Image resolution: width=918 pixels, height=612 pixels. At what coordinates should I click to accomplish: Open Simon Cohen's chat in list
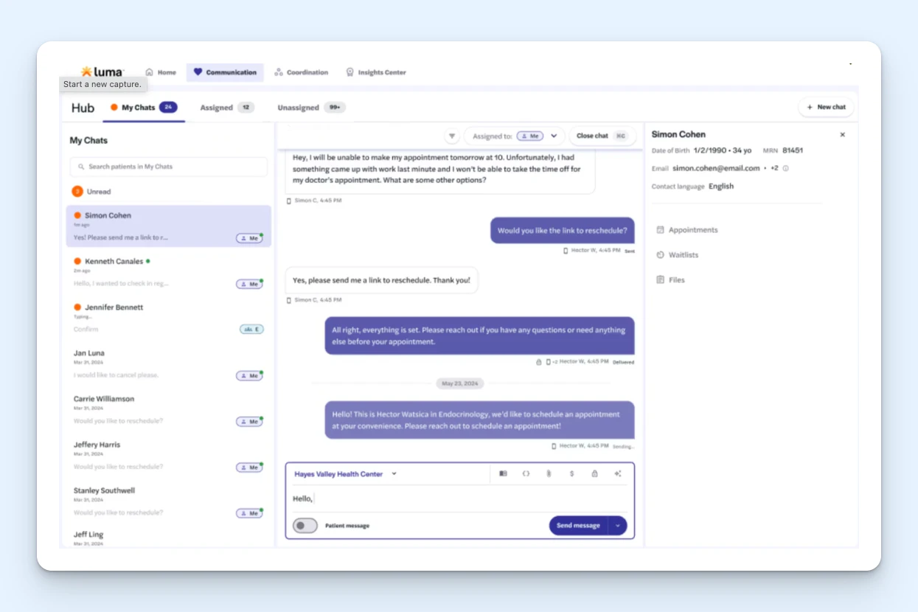[169, 226]
